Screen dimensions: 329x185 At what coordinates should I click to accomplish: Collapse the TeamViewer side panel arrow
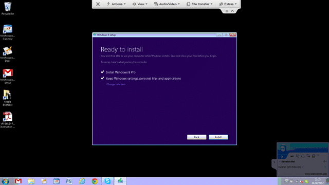[274, 162]
